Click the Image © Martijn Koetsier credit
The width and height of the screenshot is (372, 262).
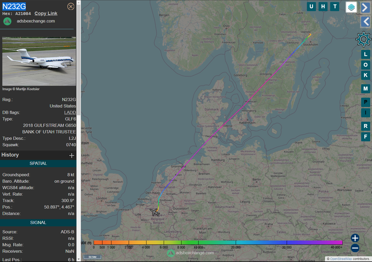21,89
